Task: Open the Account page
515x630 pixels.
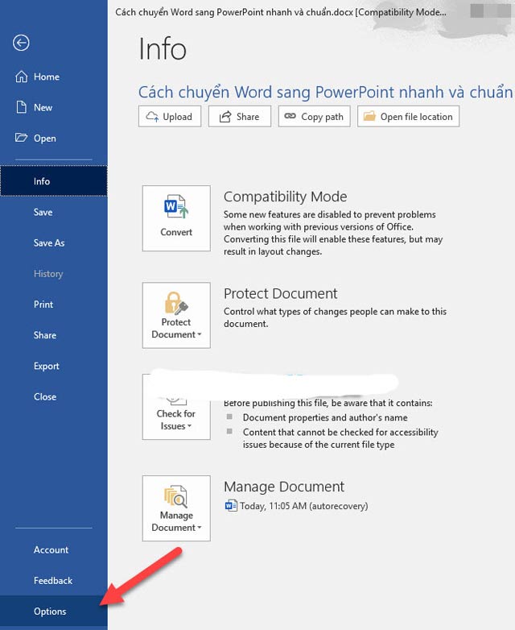Action: click(54, 549)
